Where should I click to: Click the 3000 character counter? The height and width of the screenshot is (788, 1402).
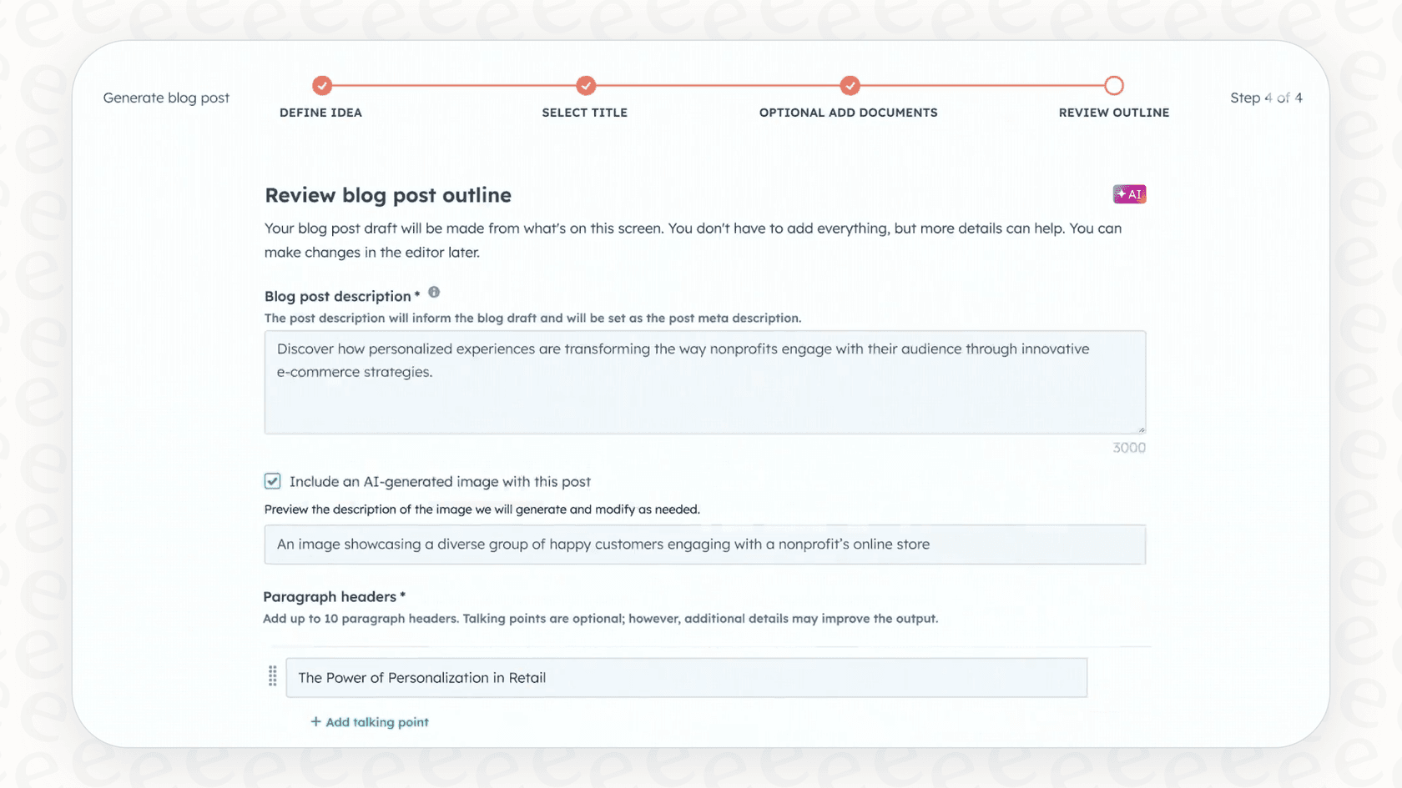click(x=1128, y=447)
